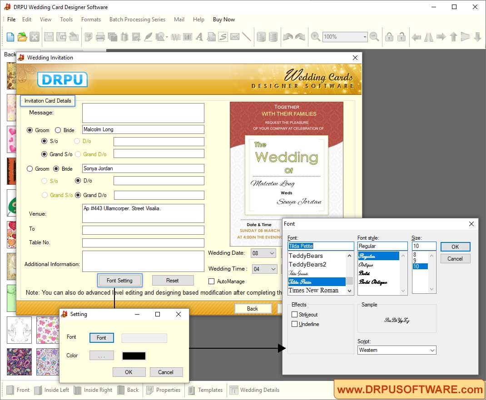Click the up arrow toolbar icon
The height and width of the screenshot is (400, 486).
(453, 37)
